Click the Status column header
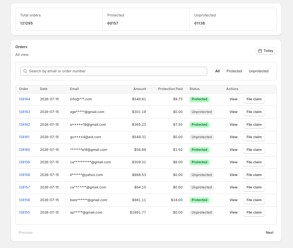This screenshot has width=293, height=248. point(194,89)
